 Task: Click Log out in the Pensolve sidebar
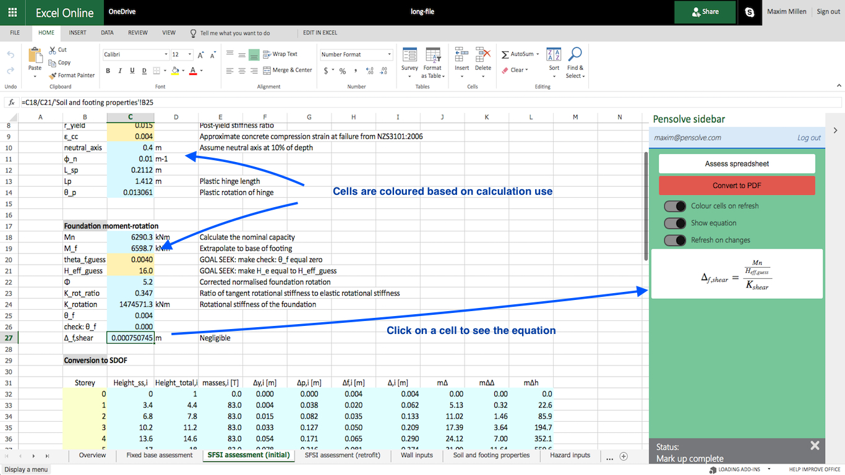tap(809, 137)
